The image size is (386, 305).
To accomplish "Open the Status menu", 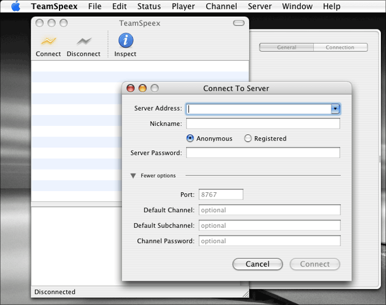I will point(149,6).
